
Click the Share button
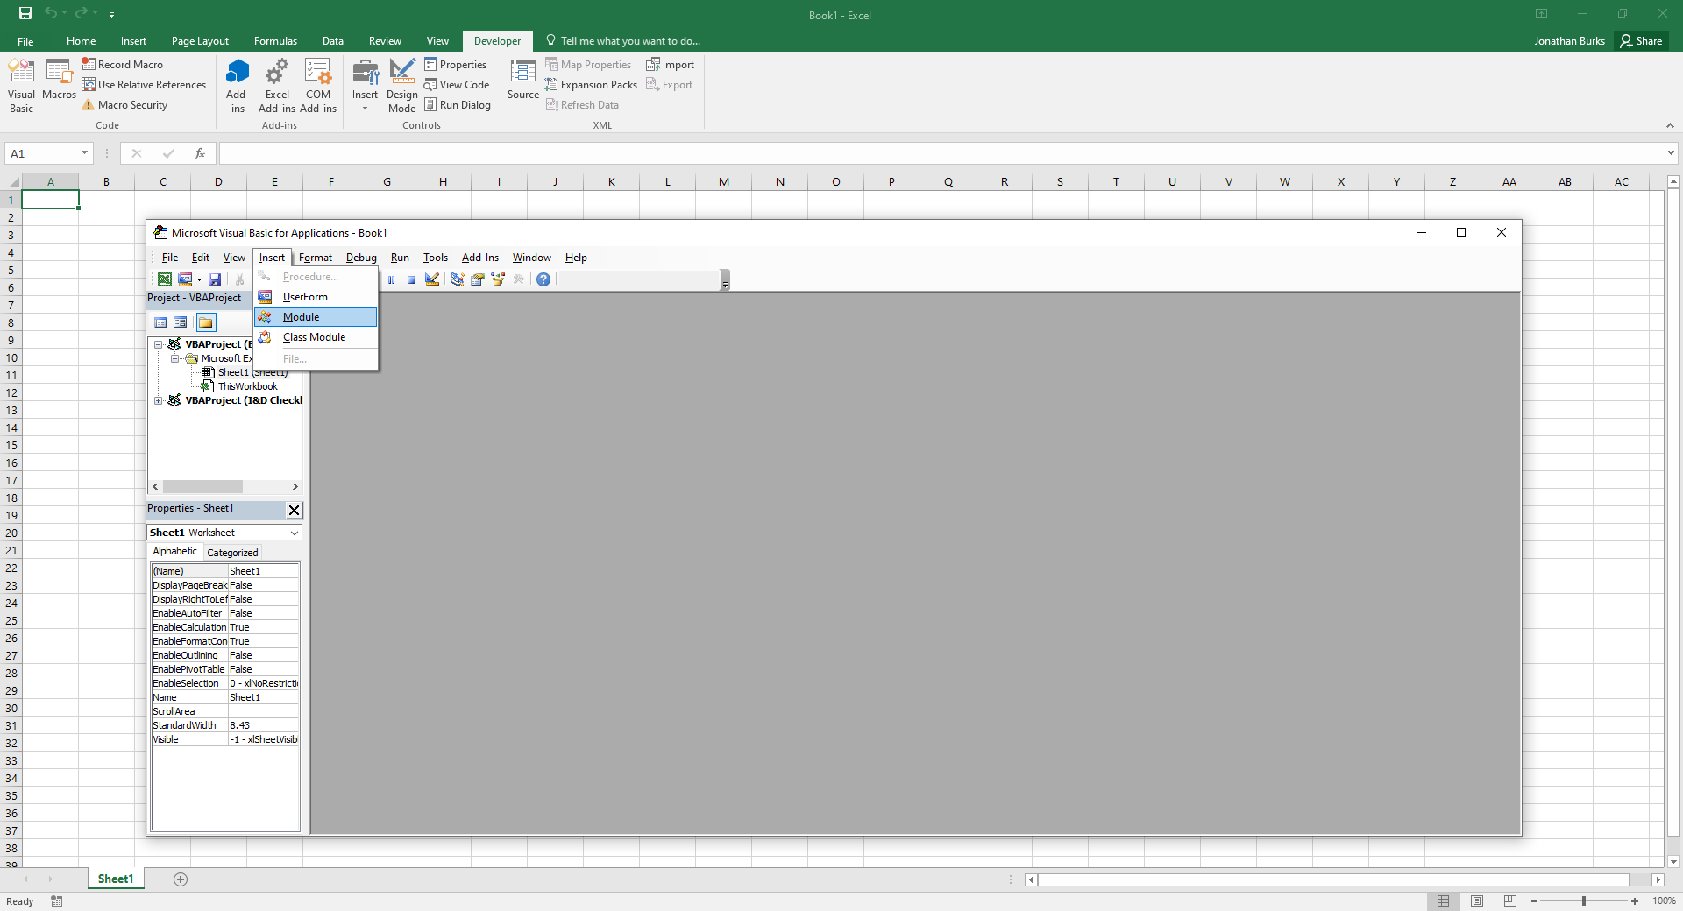click(1641, 41)
